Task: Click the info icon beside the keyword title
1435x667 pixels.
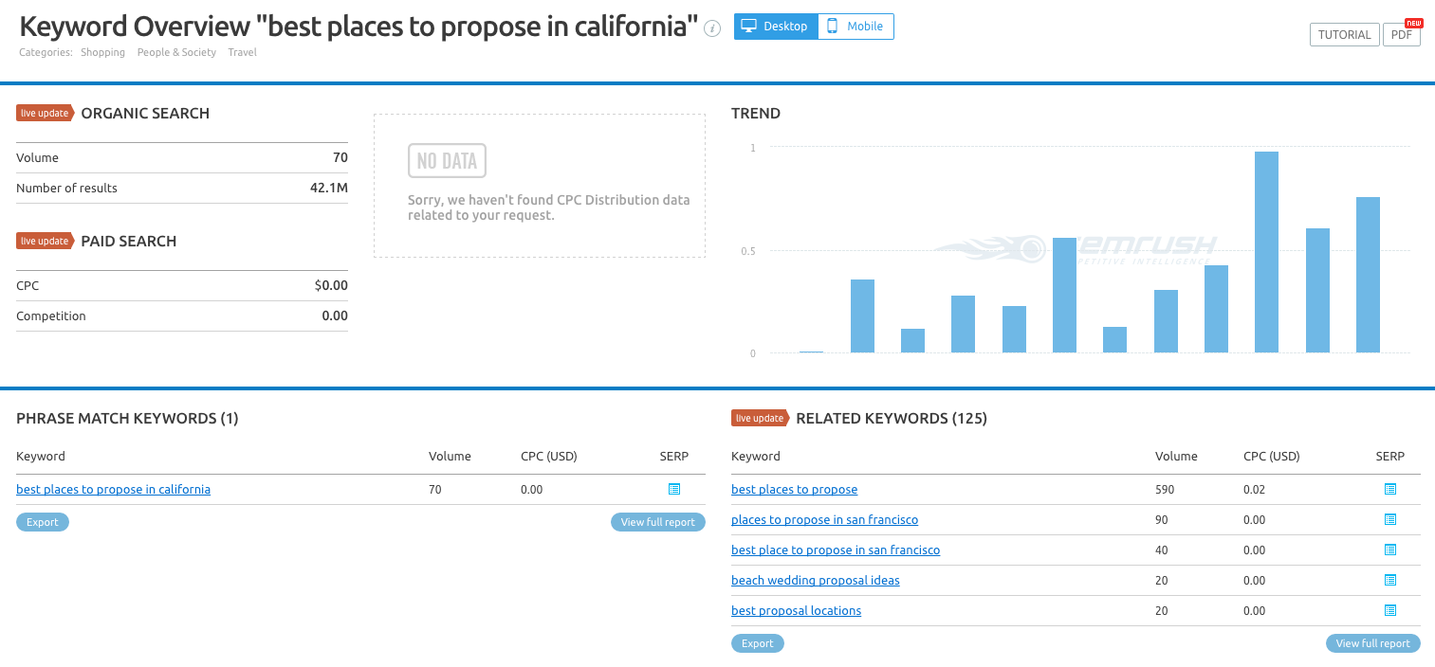Action: click(x=711, y=29)
